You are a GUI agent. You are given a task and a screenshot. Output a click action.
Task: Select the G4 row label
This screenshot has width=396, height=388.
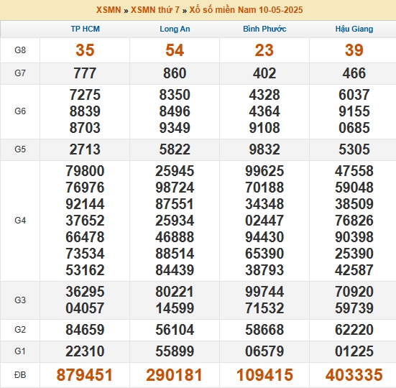(20, 221)
